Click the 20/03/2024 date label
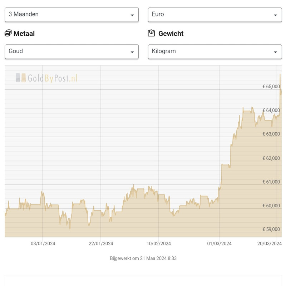Image resolution: width=286 pixels, height=286 pixels. 270,243
